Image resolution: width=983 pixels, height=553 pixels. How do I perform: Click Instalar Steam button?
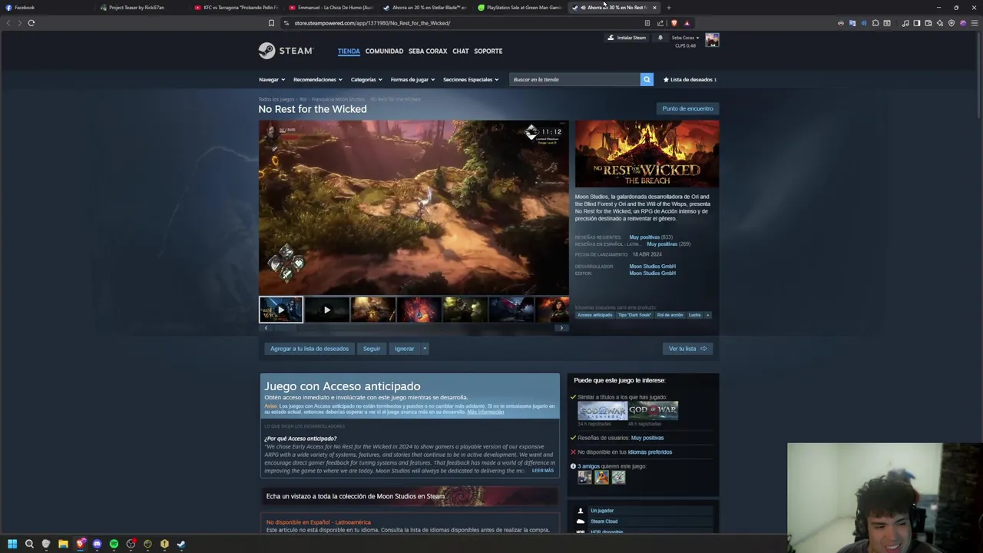627,38
